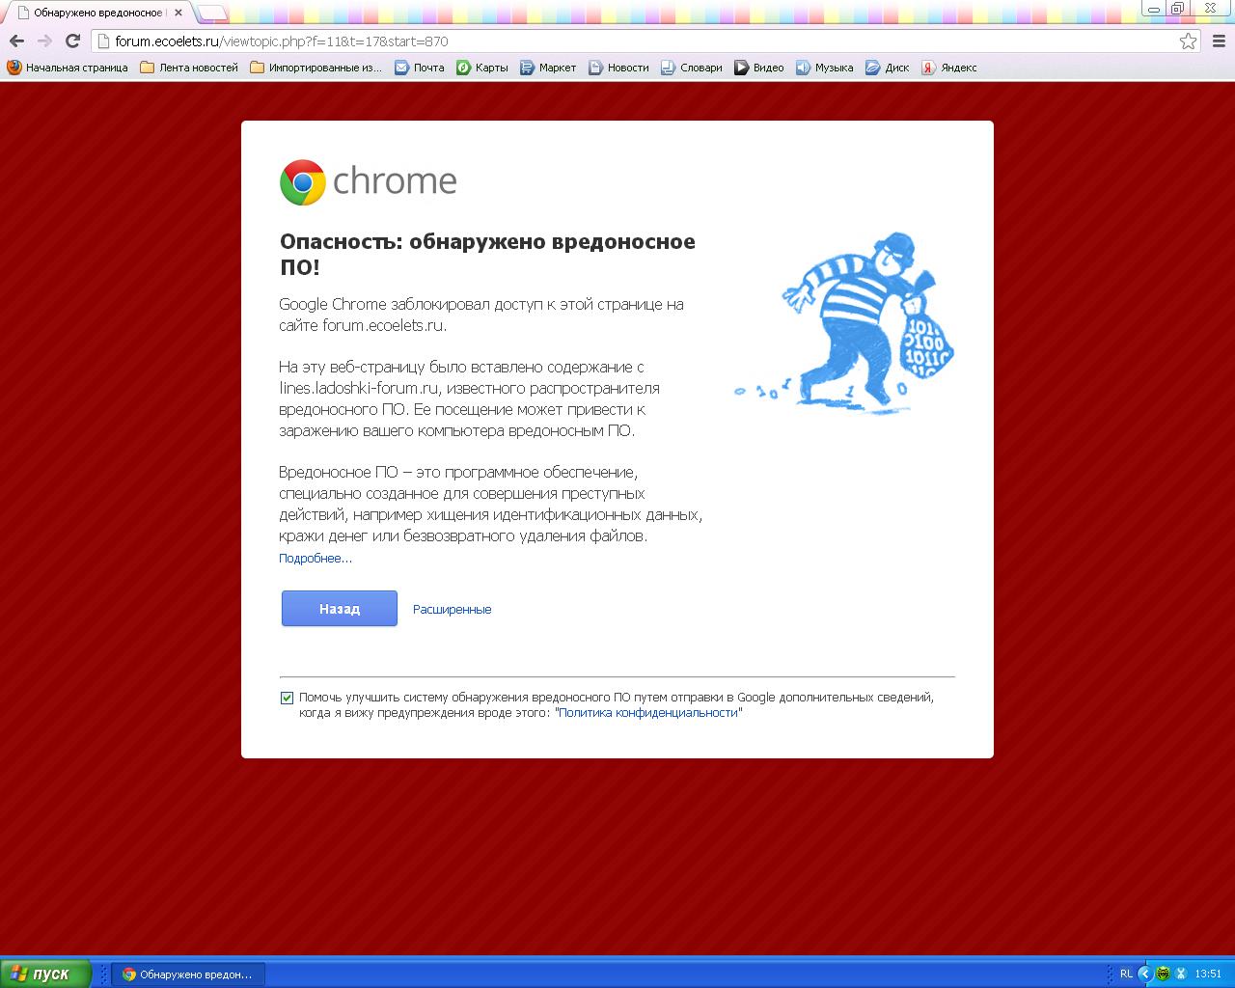The width and height of the screenshot is (1235, 988).
Task: Expand hidden system tray icons arrow
Action: (1145, 974)
